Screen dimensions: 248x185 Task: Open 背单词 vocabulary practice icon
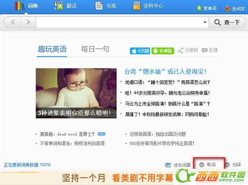pyautogui.click(x=199, y=8)
